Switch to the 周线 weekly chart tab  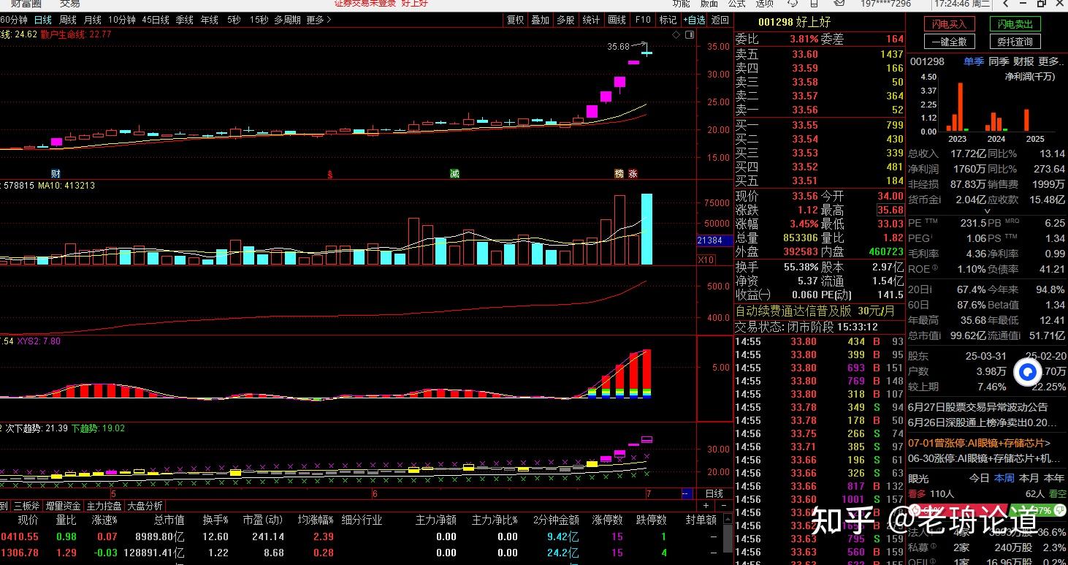[68, 20]
